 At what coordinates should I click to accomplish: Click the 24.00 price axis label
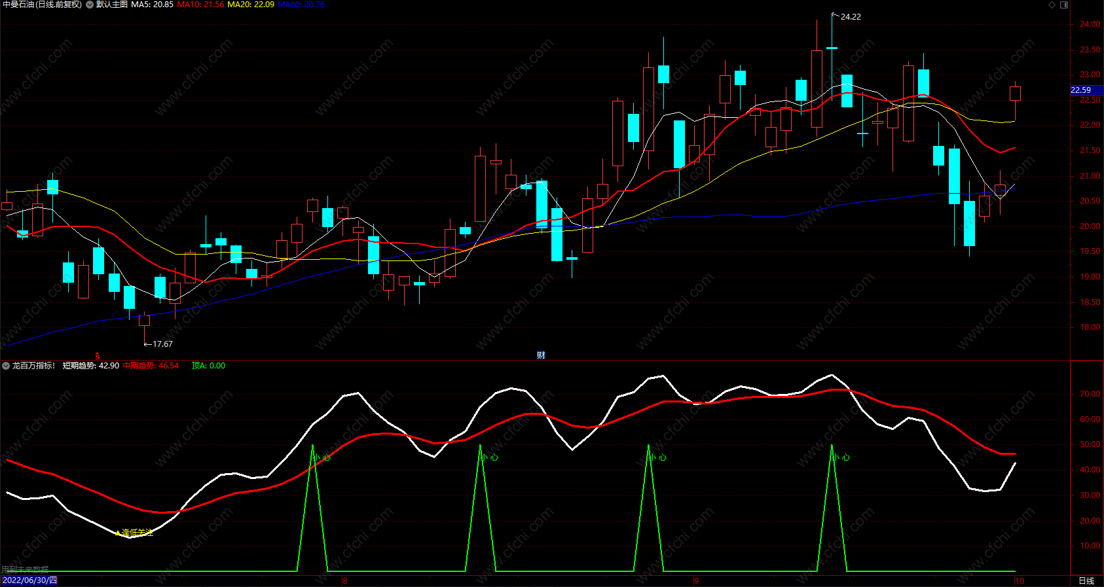tap(1090, 24)
